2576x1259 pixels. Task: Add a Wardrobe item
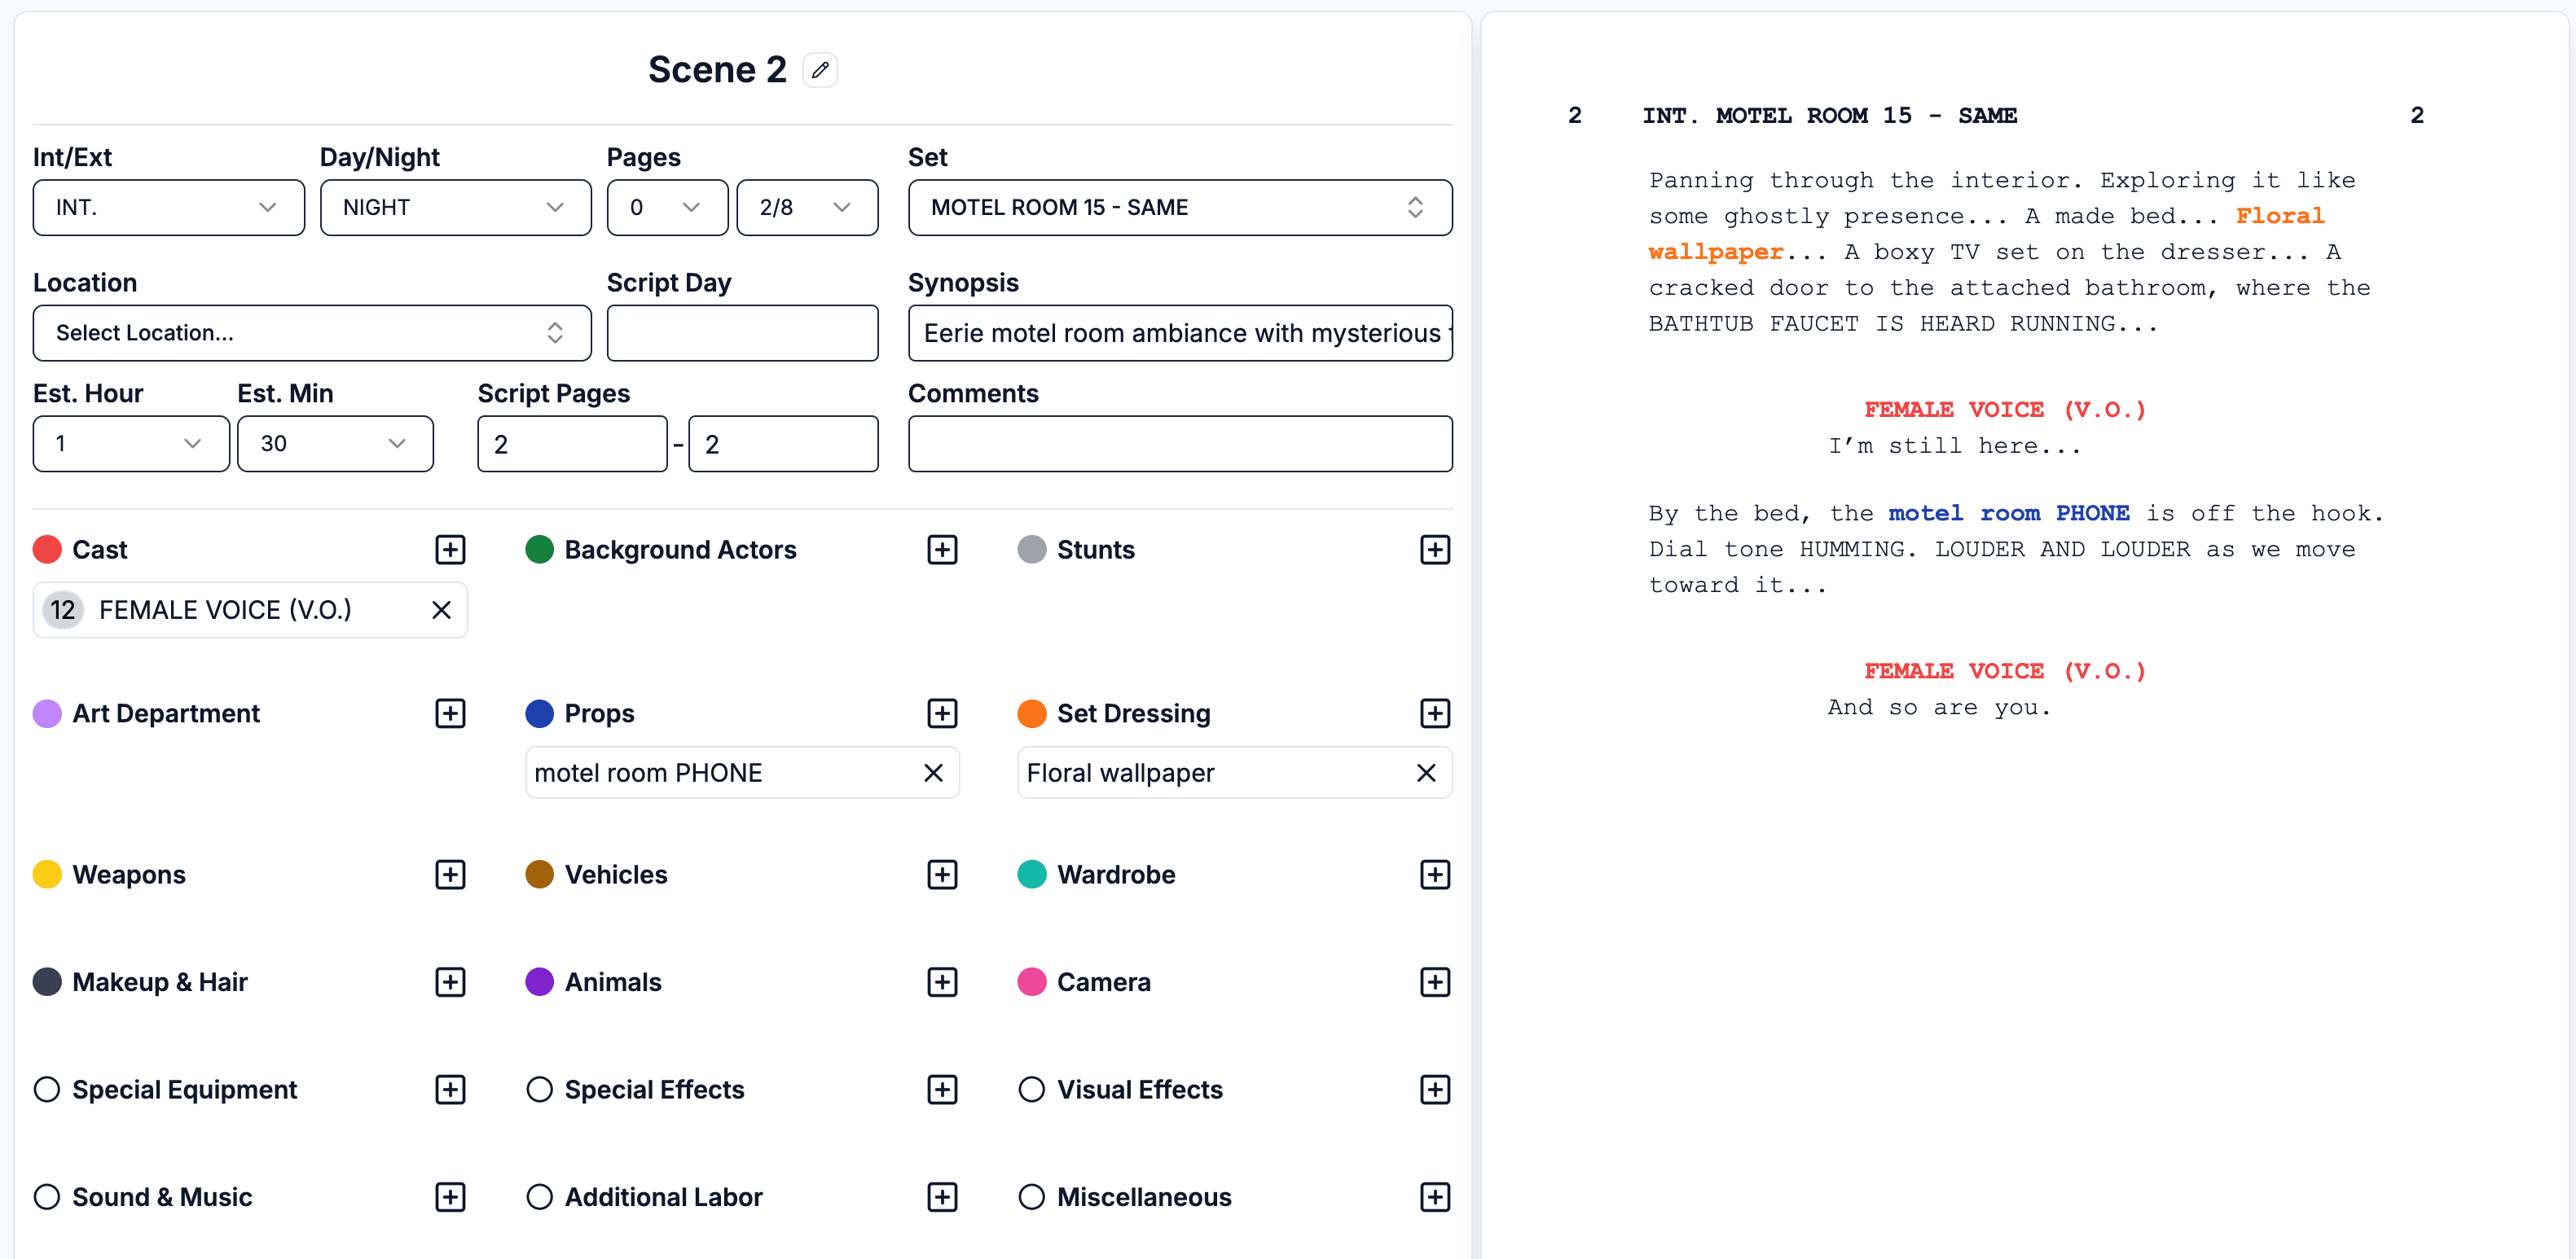click(1435, 874)
